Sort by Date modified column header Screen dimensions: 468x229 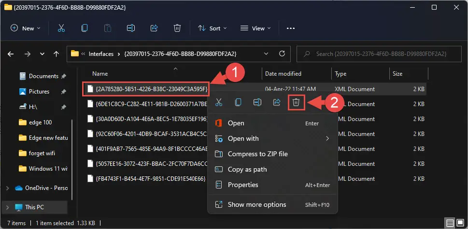coord(283,74)
